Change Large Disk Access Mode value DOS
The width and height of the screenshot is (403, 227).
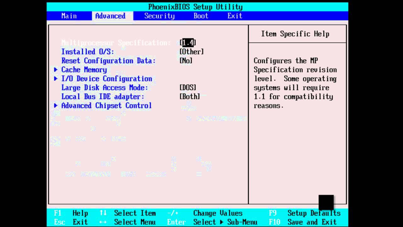click(188, 88)
